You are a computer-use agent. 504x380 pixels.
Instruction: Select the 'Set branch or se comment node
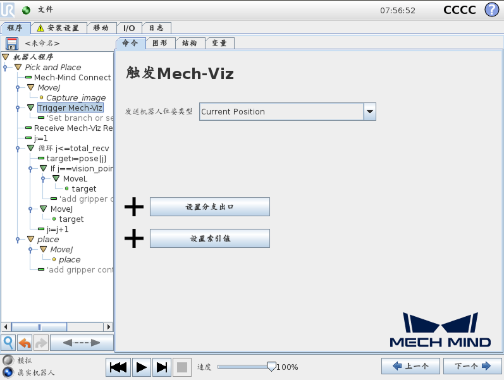coord(80,118)
